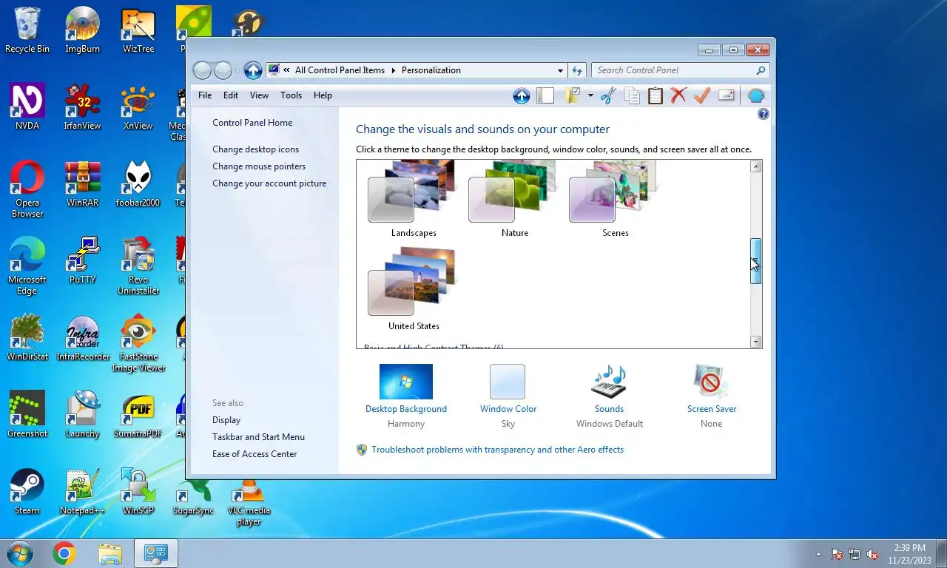
Task: Open Window Color Sky swatch
Action: point(508,382)
